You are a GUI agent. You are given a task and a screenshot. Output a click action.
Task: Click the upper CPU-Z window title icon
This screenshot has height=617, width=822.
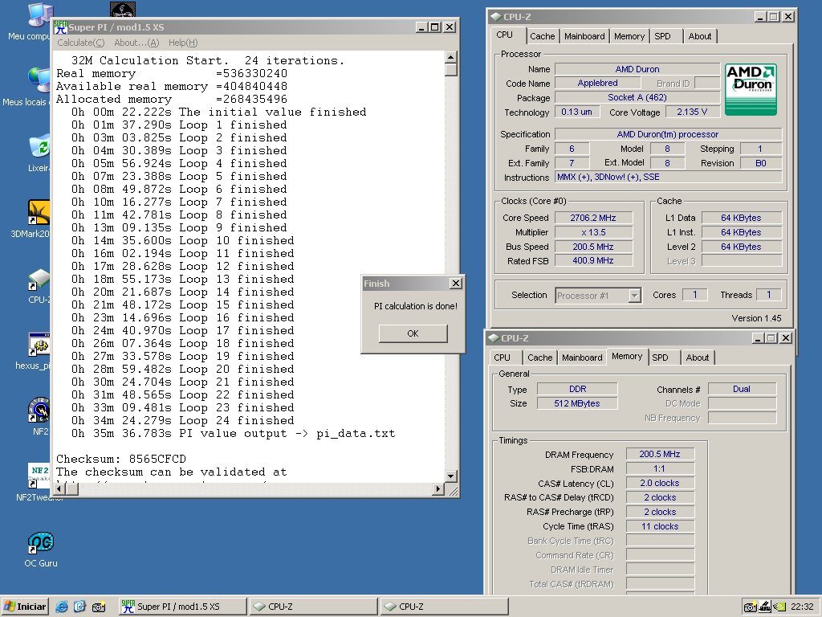tap(496, 17)
